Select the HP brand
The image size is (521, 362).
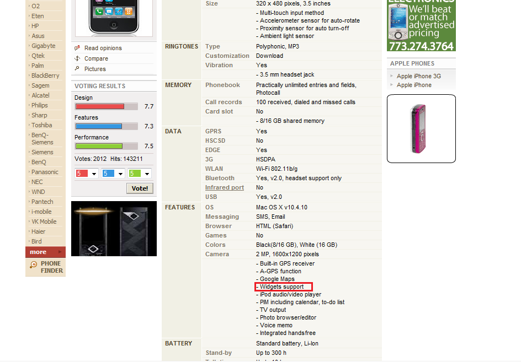pyautogui.click(x=35, y=26)
